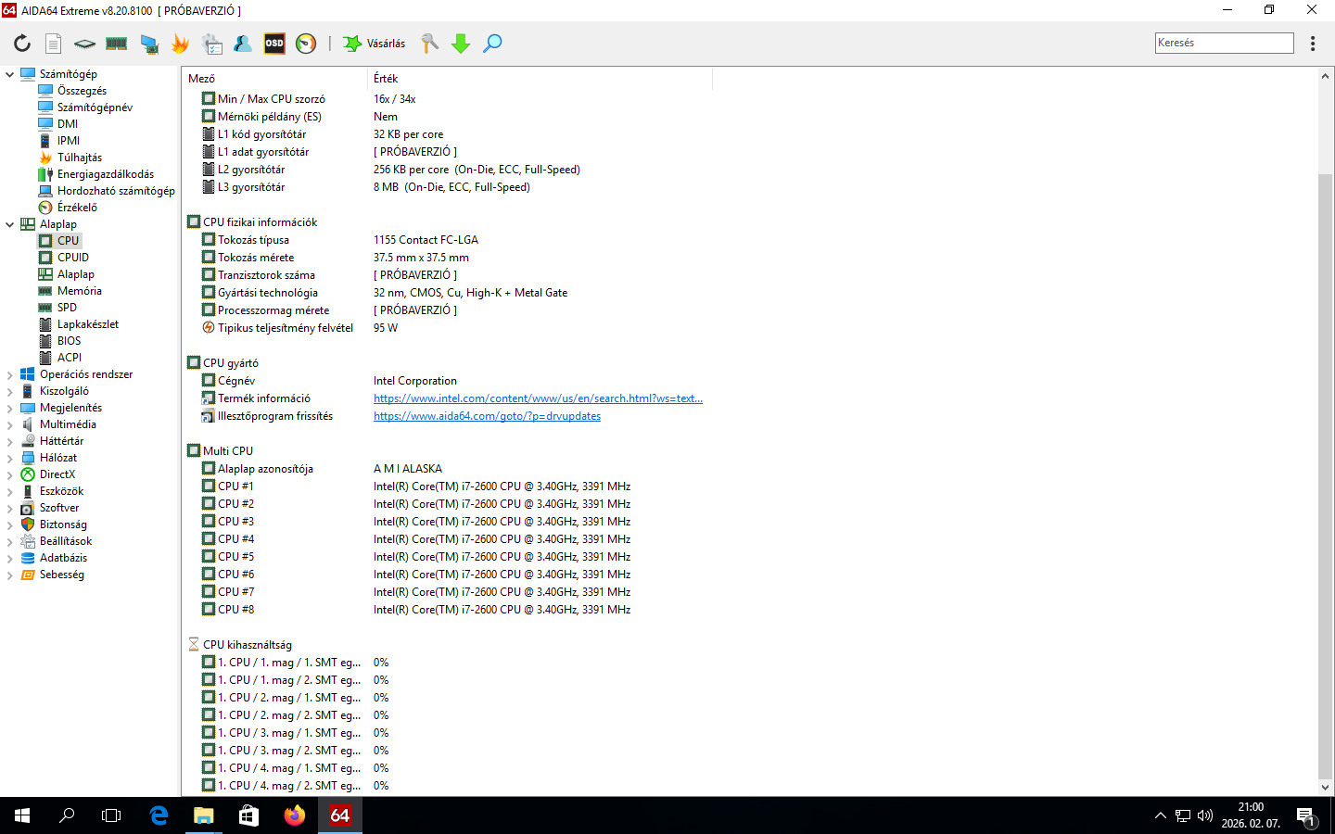This screenshot has width=1335, height=834.
Task: Open File Explorer from taskbar
Action: 204,815
